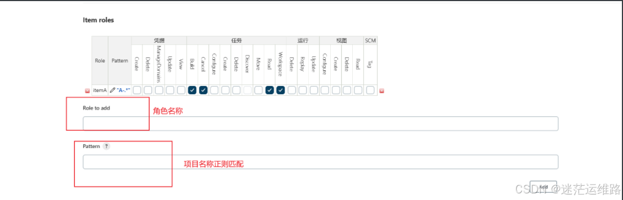Tick the ManageDomains checkbox for itemA
623x200 pixels.
(159, 90)
